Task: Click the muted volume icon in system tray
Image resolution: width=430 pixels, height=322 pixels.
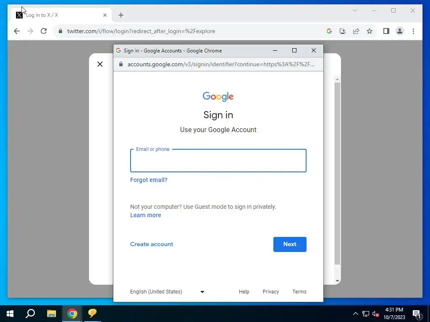Action: click(x=376, y=314)
